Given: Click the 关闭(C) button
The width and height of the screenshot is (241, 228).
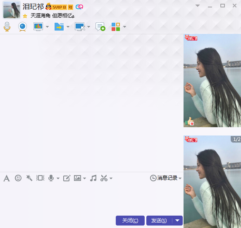Looking at the screenshot, I should point(130,221).
